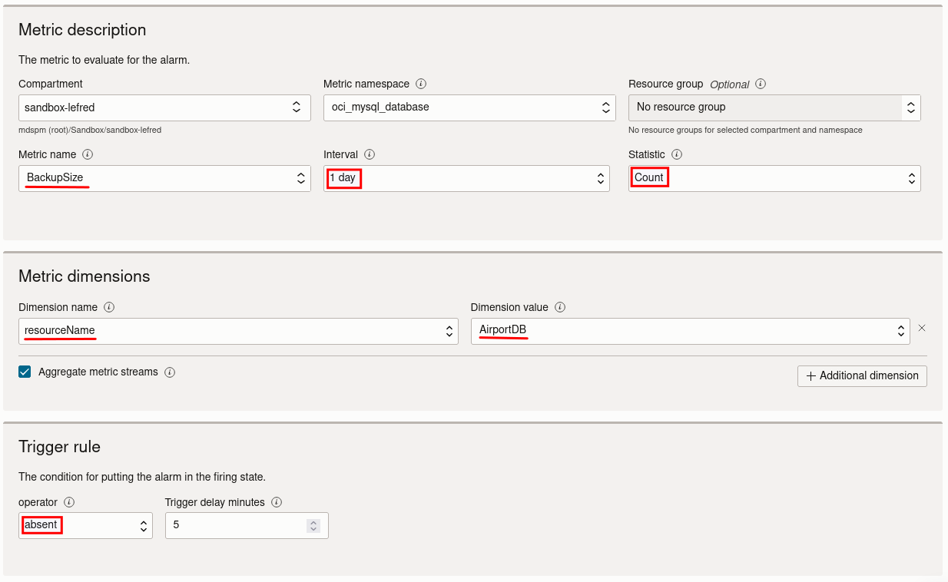Click info icon next to operator label
This screenshot has height=582, width=948.
pyautogui.click(x=69, y=502)
